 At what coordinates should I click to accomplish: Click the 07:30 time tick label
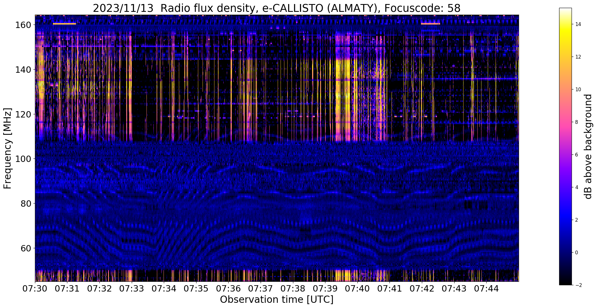click(35, 288)
